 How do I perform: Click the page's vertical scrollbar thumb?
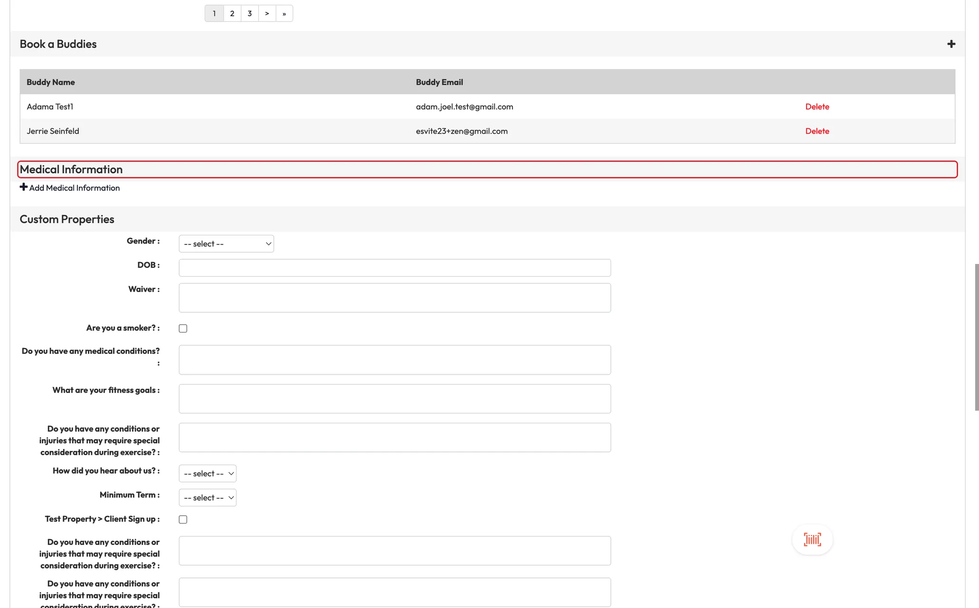tap(977, 337)
